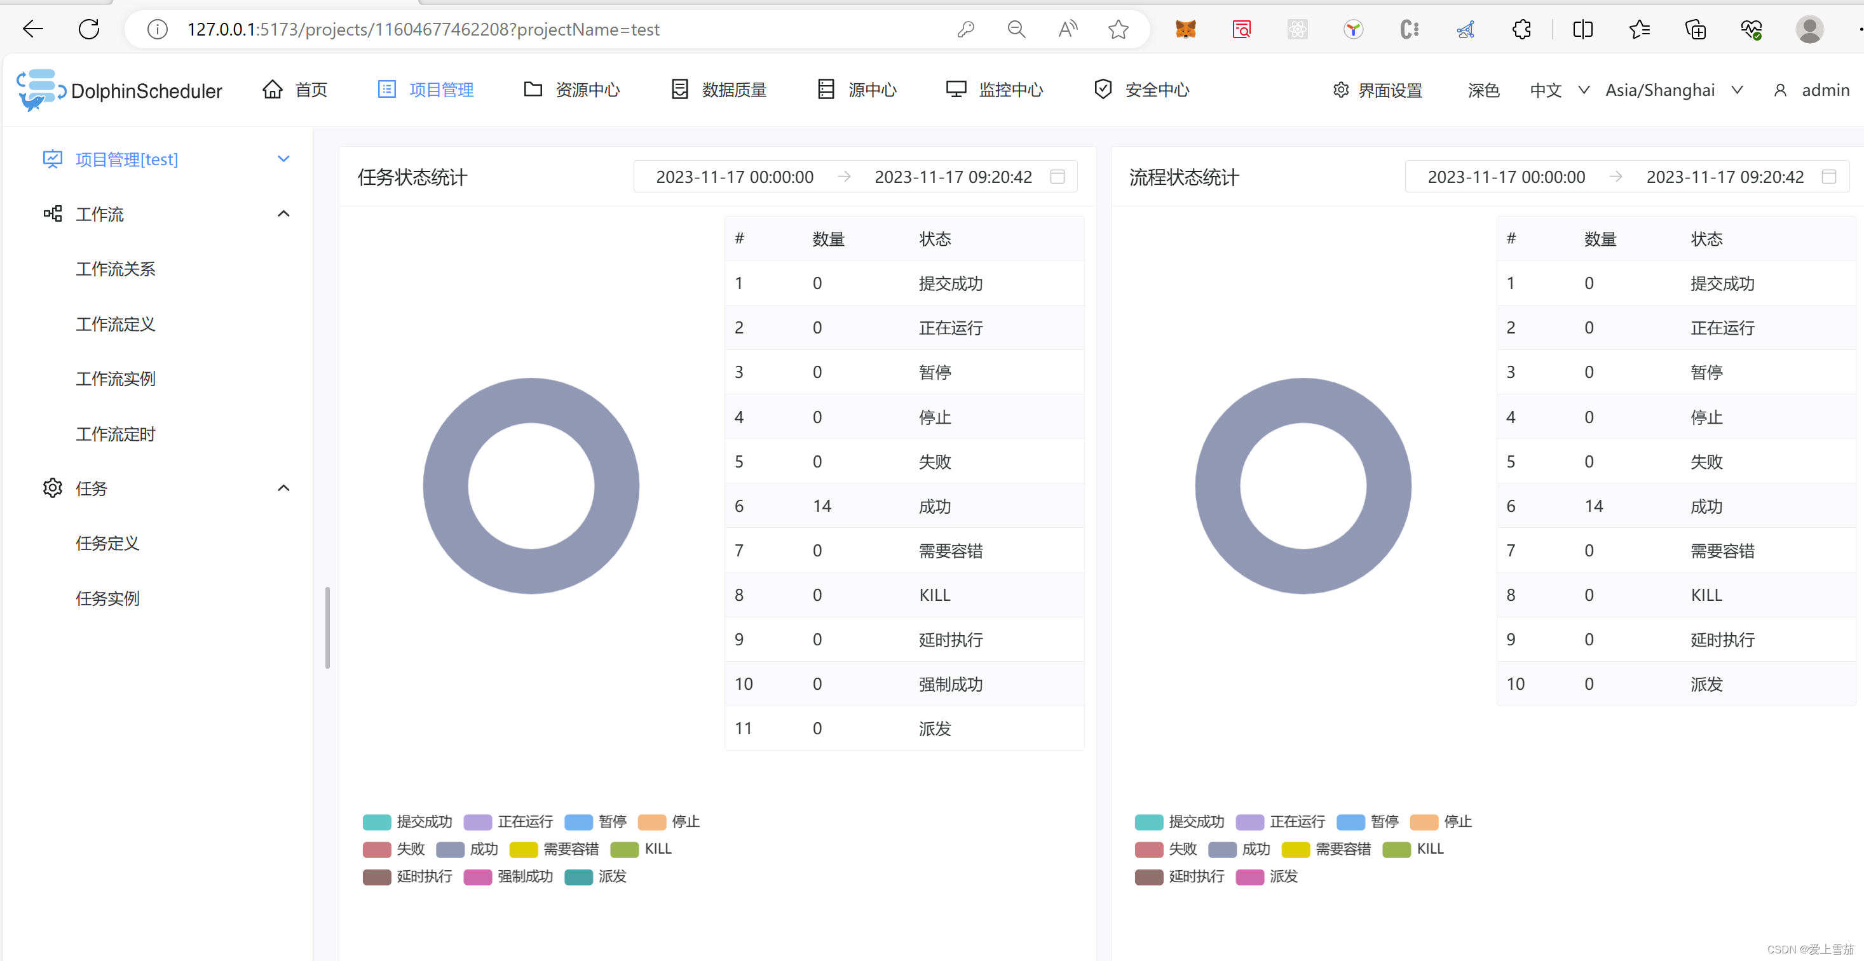The image size is (1864, 961).
Task: Open the 源中心 (Source Center) section
Action: click(857, 89)
